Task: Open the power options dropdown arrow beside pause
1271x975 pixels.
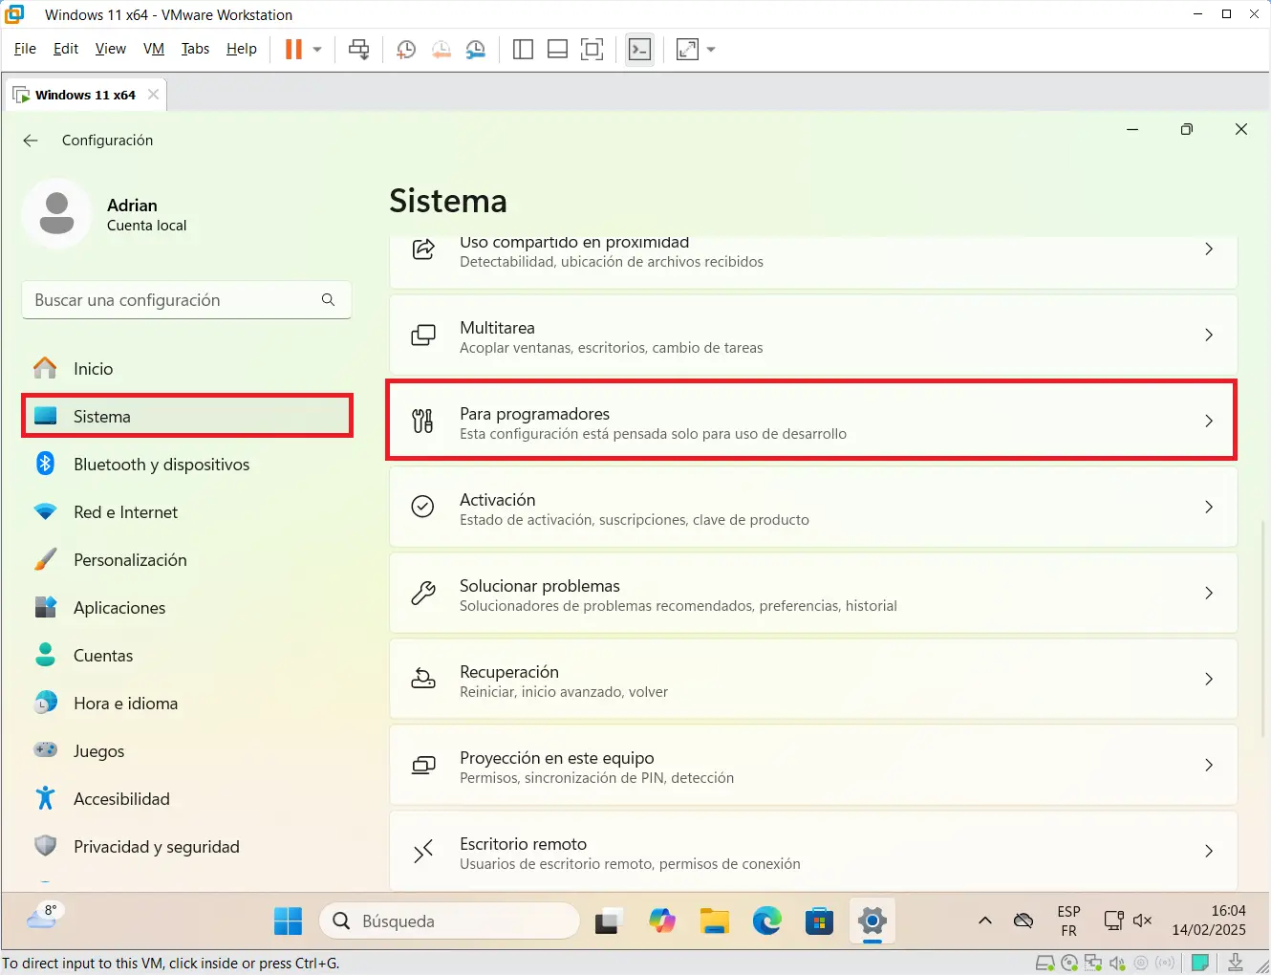Action: click(x=317, y=50)
